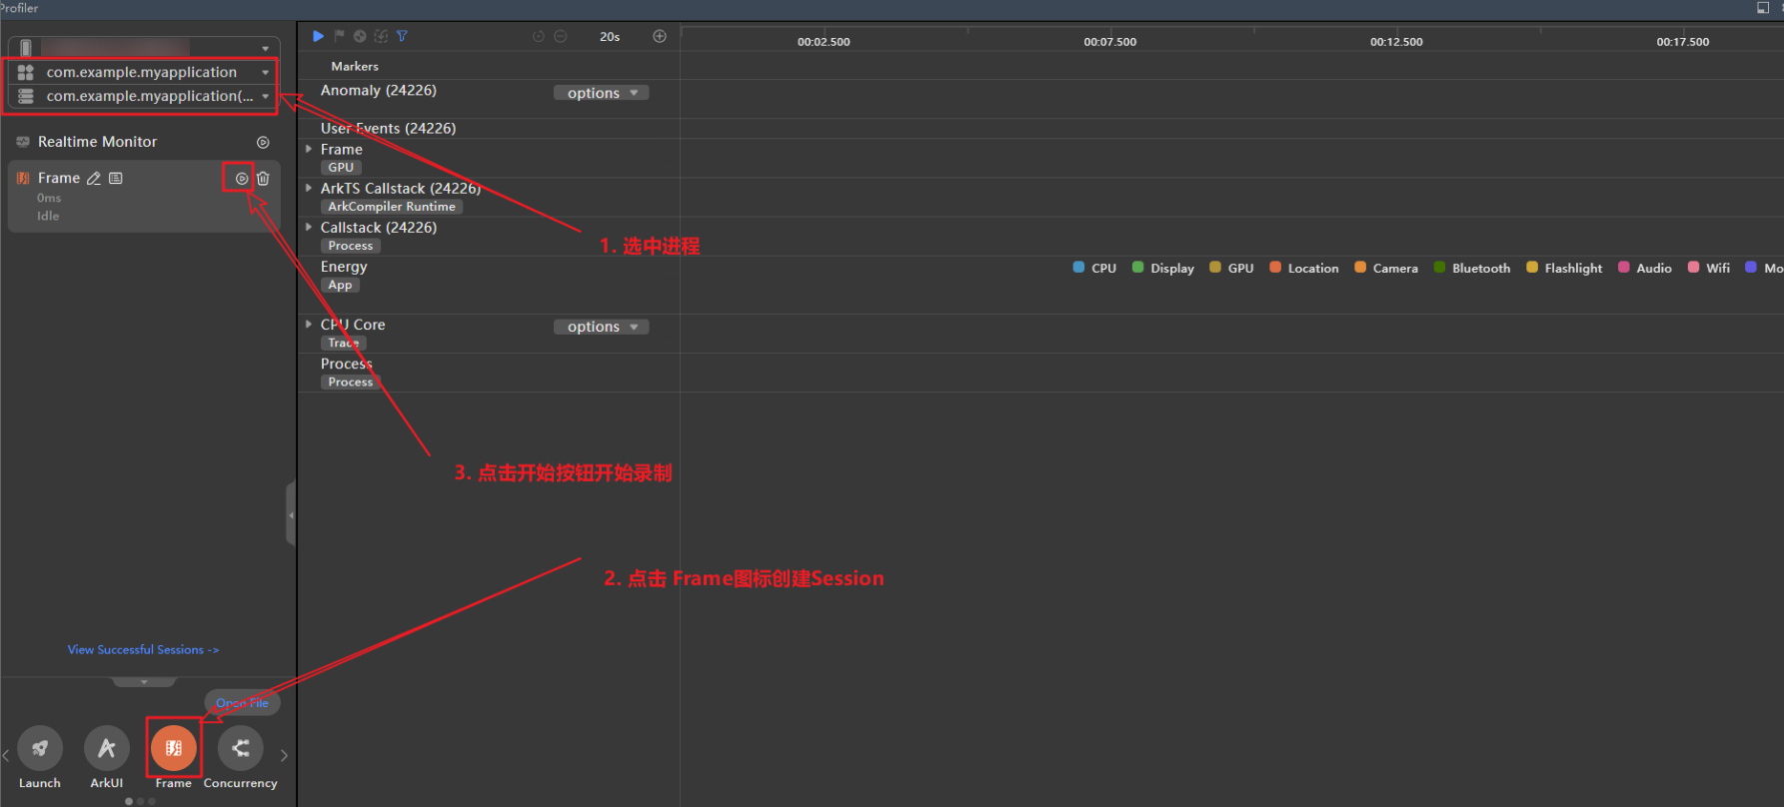Expand the ArkTS Callstack row

pos(309,188)
